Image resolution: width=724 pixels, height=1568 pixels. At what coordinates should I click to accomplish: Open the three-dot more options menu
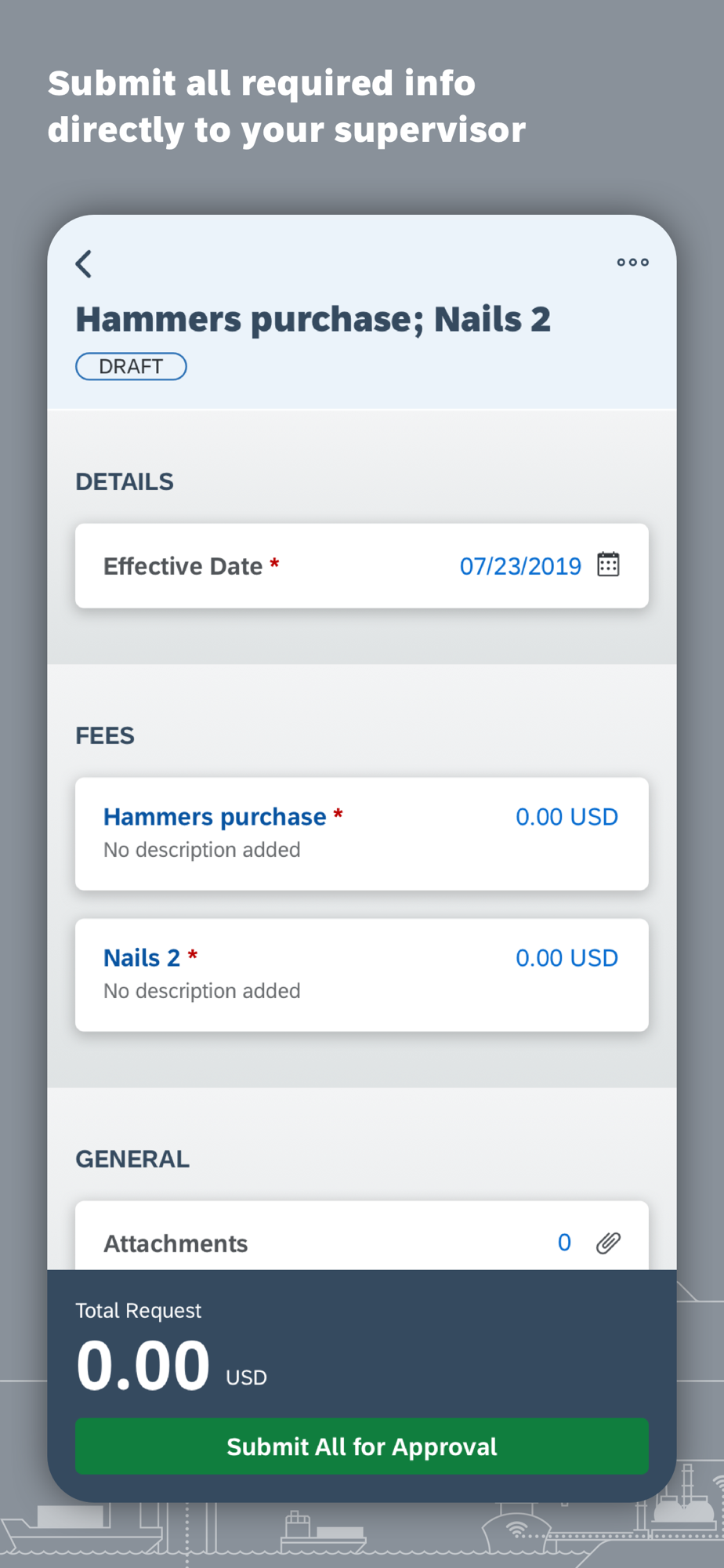pos(632,263)
